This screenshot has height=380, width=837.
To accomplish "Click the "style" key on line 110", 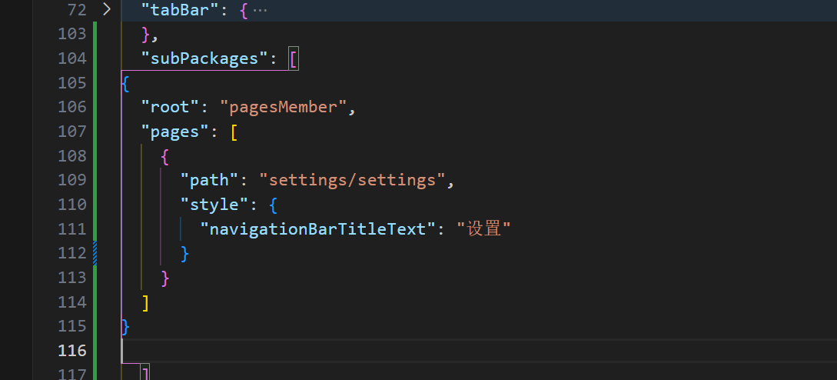I will coord(214,205).
